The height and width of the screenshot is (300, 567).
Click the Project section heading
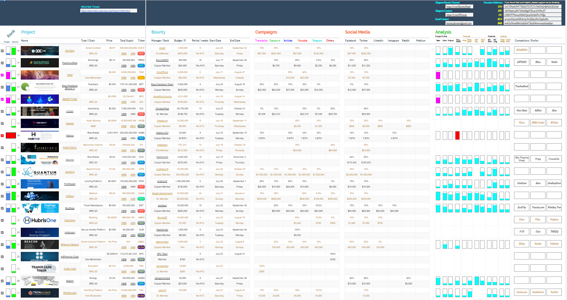pyautogui.click(x=28, y=32)
